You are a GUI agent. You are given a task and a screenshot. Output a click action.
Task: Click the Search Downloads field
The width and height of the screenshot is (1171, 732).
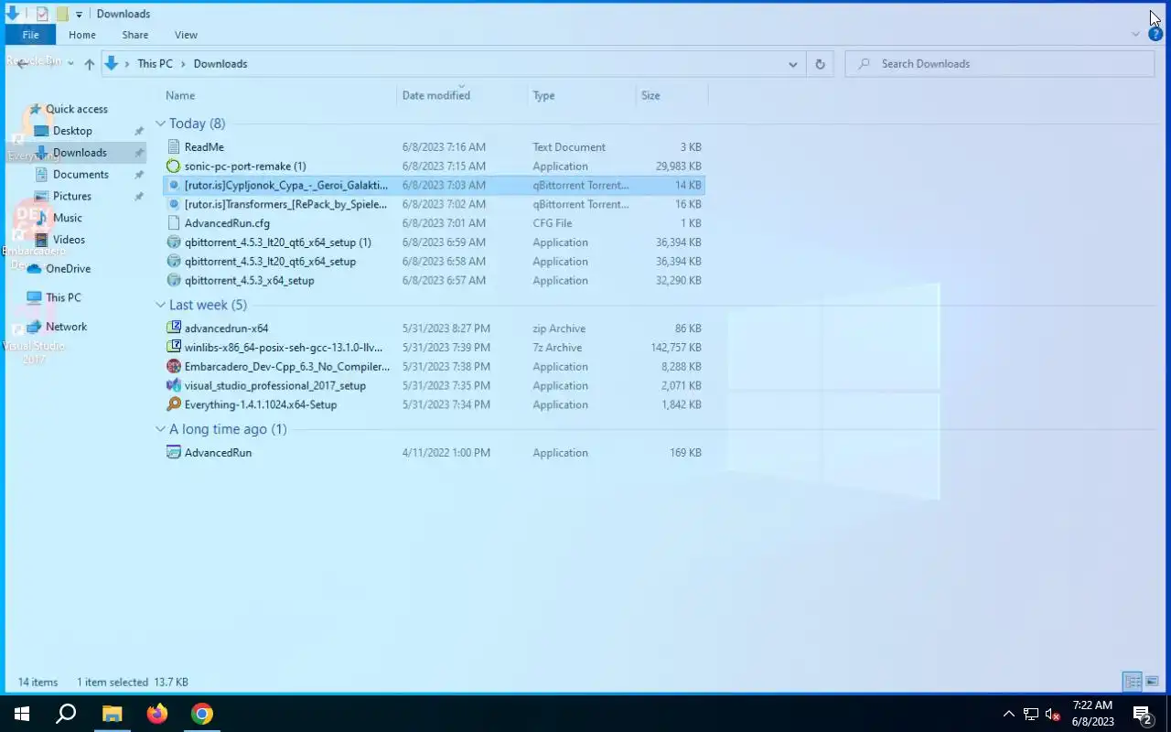tap(1000, 64)
